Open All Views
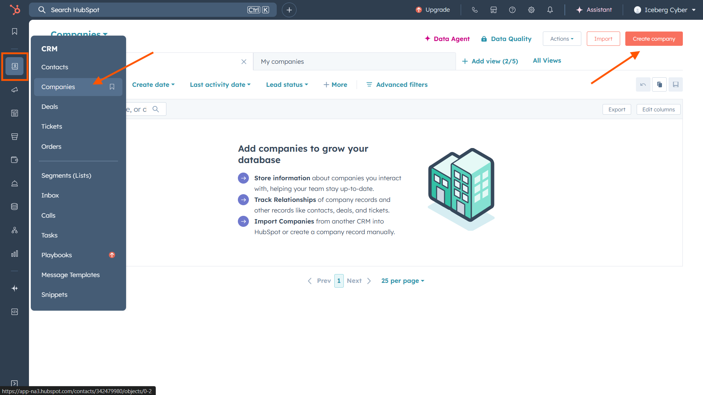Screen dimensions: 703x395 [x=547, y=60]
